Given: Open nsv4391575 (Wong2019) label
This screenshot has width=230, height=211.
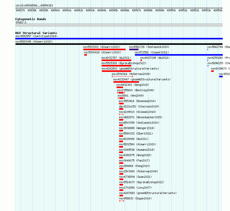Looking at the screenshot, I should point(135,155).
